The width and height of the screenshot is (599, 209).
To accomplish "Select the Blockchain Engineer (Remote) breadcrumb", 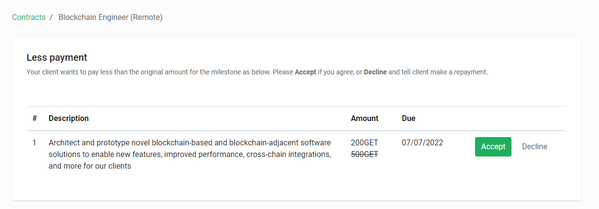I will pos(110,17).
